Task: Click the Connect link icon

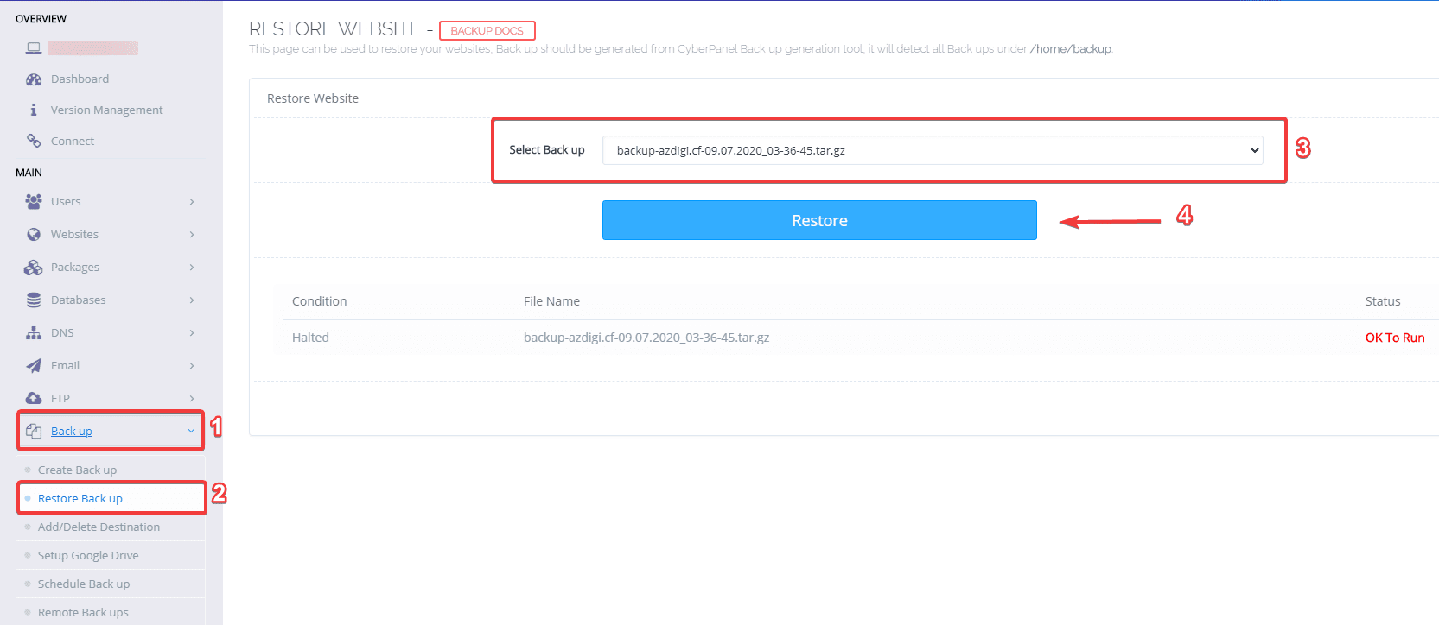Action: (34, 141)
